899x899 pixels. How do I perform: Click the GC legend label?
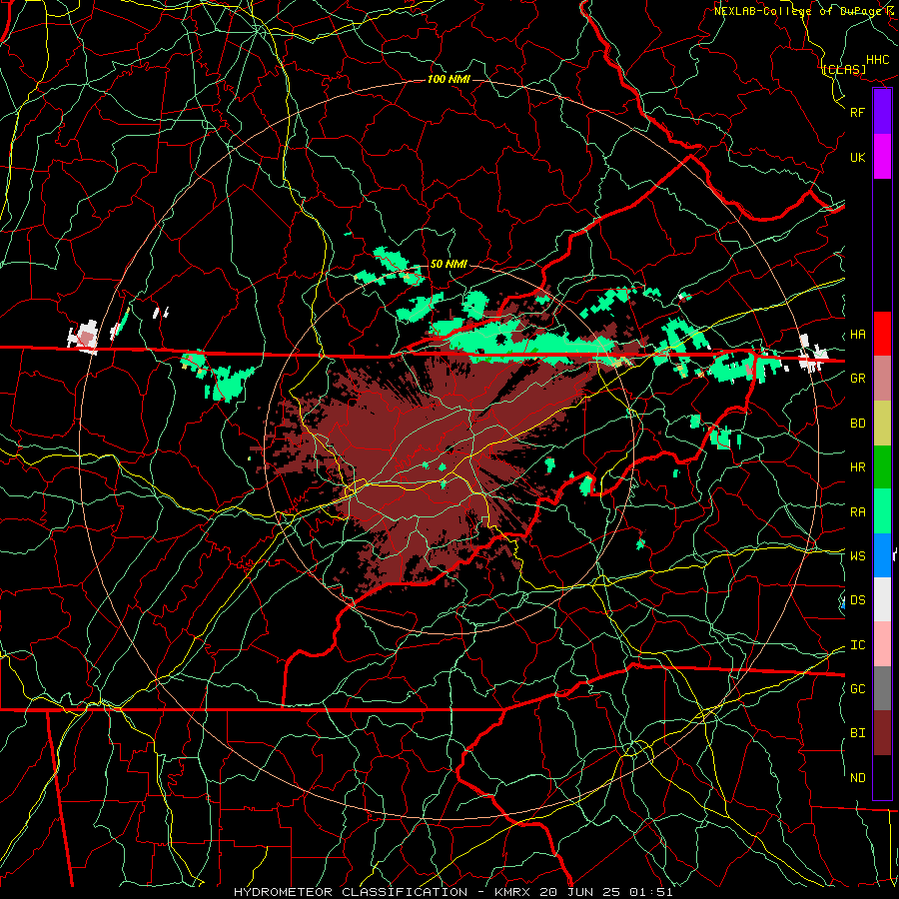[857, 689]
